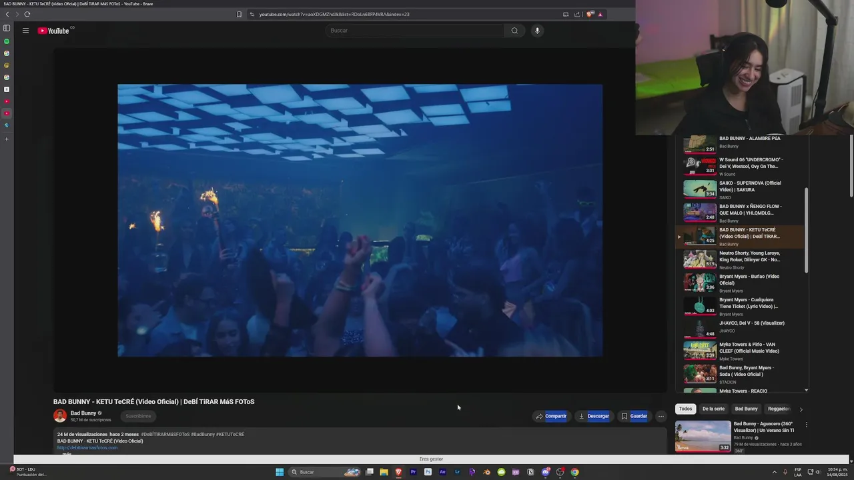This screenshot has height=480, width=854.
Task: Play Bad Bunny, Bryant Myers - Seda item
Action: click(741, 374)
